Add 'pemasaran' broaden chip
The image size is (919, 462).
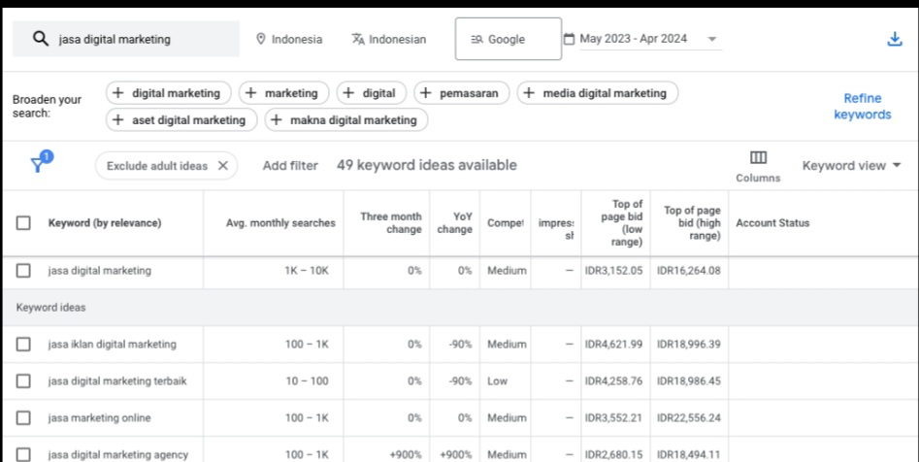click(x=461, y=93)
